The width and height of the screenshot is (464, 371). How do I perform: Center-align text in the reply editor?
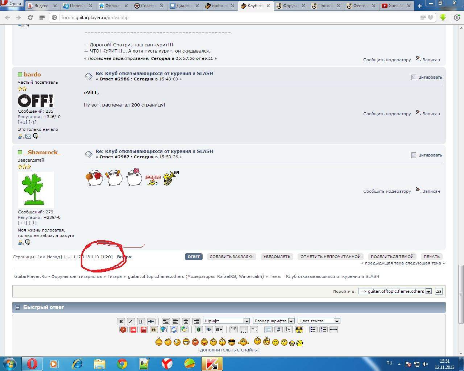186,321
